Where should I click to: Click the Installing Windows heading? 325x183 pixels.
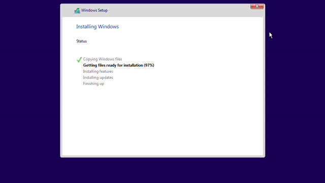pos(97,26)
